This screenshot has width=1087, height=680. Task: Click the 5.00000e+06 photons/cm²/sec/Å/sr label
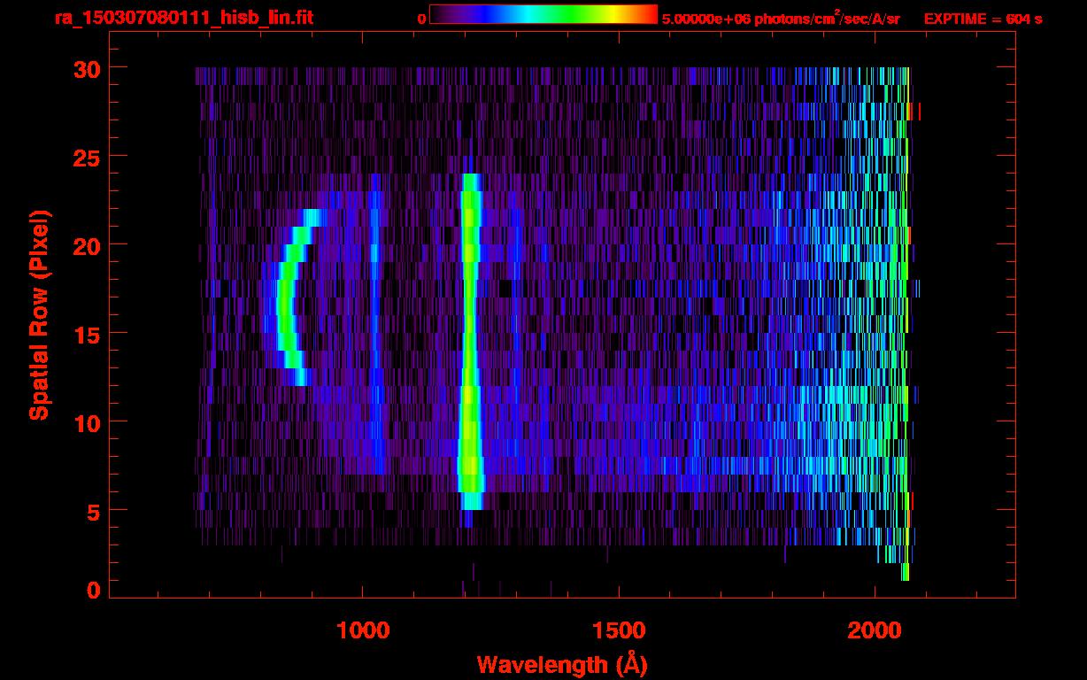tap(781, 18)
